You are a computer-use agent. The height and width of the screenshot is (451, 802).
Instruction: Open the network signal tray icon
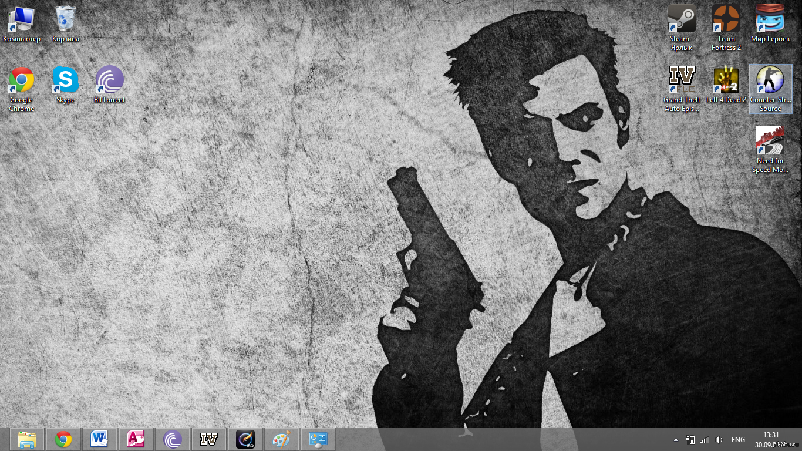[x=705, y=440]
